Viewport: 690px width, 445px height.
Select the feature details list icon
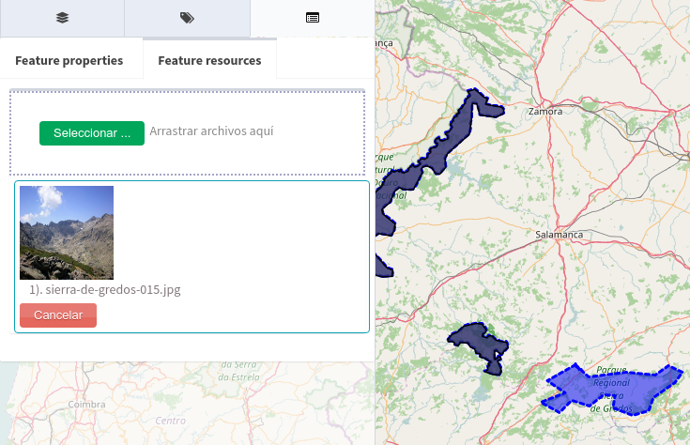(312, 18)
